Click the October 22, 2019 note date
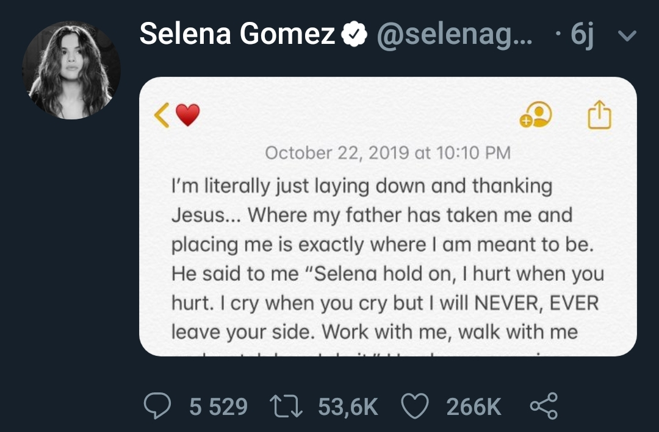 388,153
